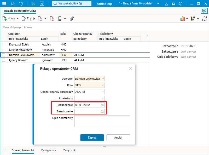The width and height of the screenshot is (209, 155).
Task: Open the help question mark icon
Action: (181, 4)
